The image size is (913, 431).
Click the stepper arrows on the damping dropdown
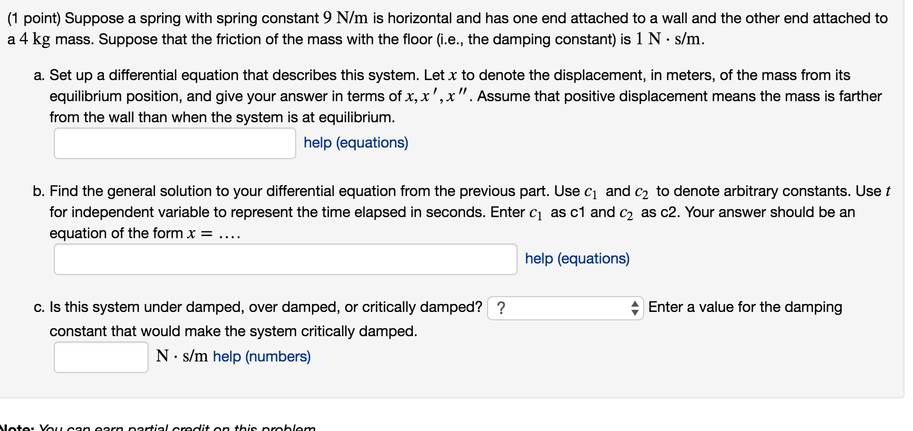(x=636, y=308)
